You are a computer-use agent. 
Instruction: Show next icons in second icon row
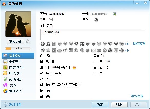(x=128, y=50)
